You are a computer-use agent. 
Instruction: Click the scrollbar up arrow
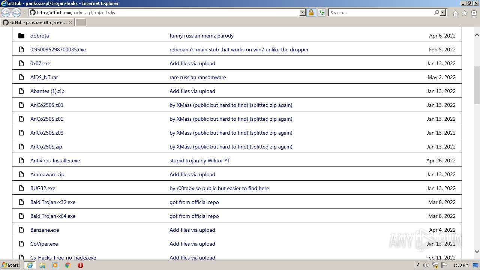(477, 35)
